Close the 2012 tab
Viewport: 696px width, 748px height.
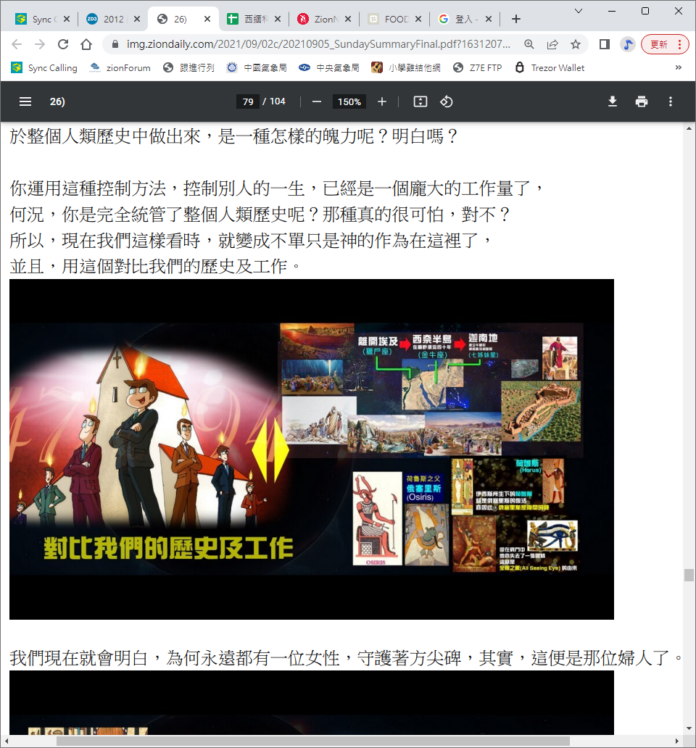(137, 19)
